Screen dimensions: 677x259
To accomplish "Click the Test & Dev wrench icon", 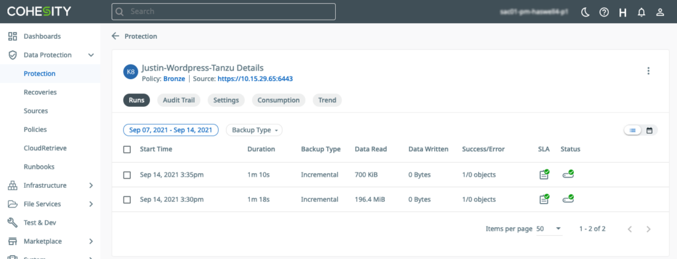I will click(x=13, y=223).
